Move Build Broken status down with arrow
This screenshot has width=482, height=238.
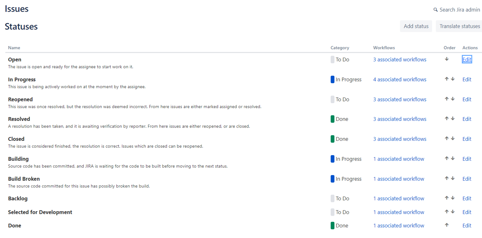click(x=453, y=178)
